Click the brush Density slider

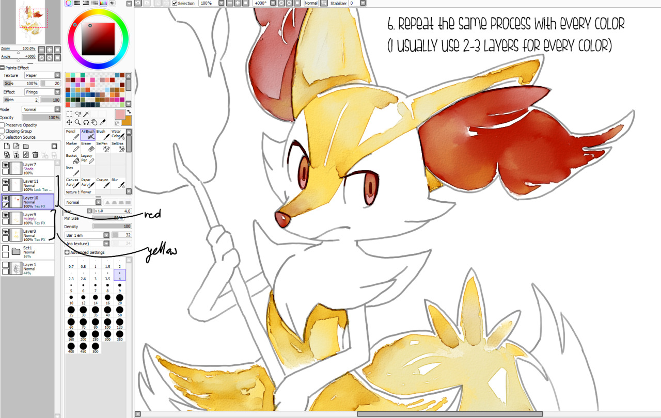coord(112,226)
